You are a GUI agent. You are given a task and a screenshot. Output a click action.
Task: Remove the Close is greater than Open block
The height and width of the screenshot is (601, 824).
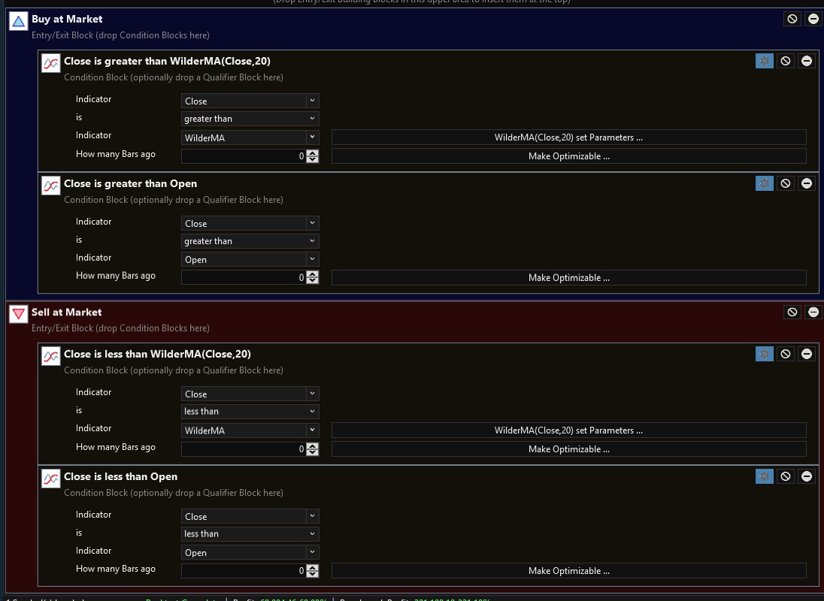coord(807,183)
